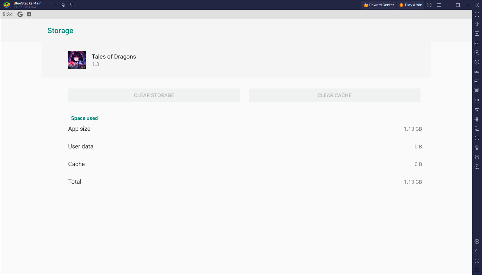The height and width of the screenshot is (275, 482).
Task: Click the Space used section label
Action: tap(84, 118)
